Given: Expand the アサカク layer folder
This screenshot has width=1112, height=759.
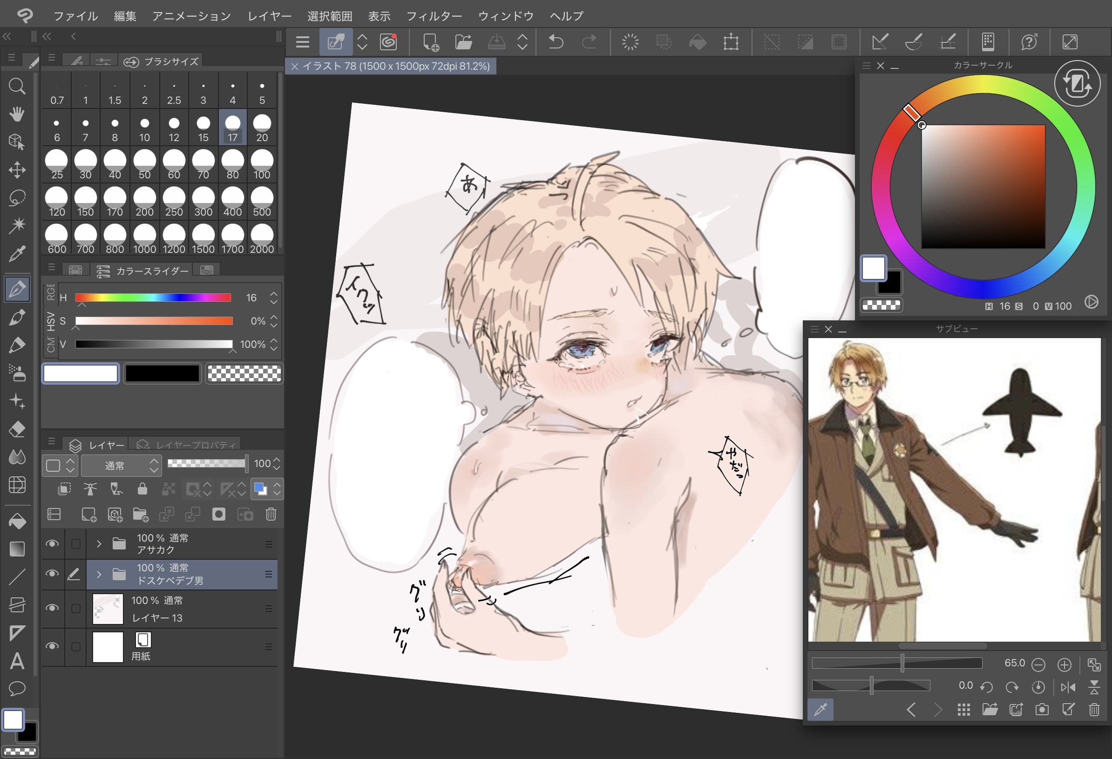Looking at the screenshot, I should 99,544.
